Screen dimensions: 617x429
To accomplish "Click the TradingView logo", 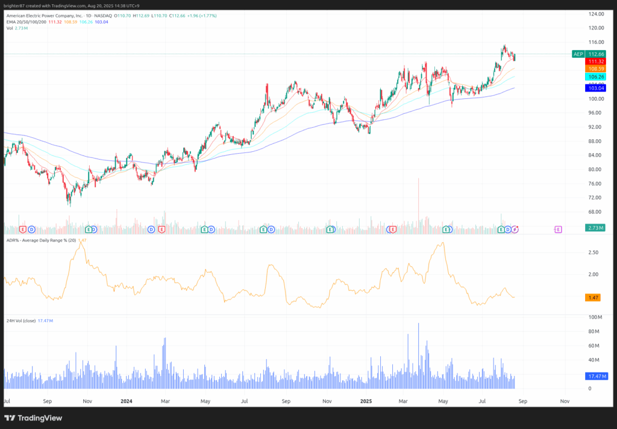I will pos(33,418).
